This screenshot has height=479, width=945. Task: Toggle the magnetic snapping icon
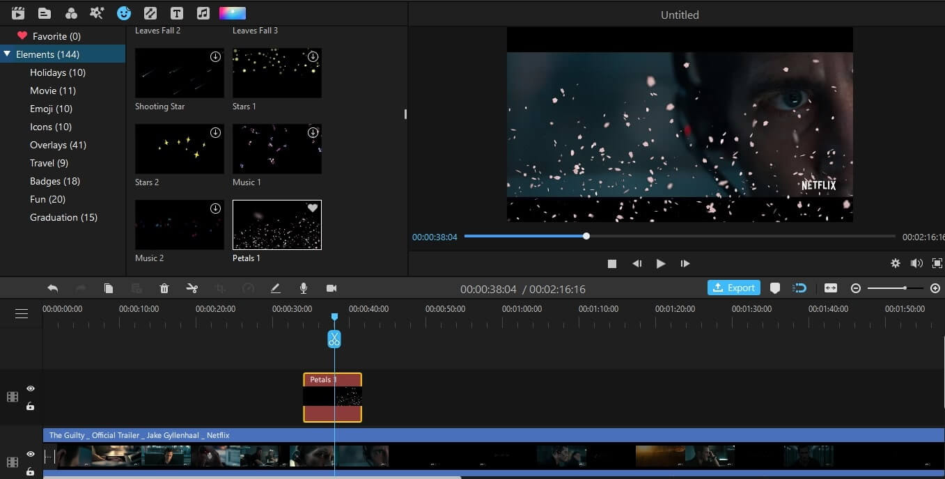800,288
